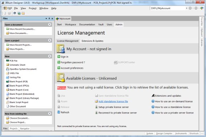The height and width of the screenshot is (137, 206).
Task: Click Setup private license server
Action: (x=112, y=107)
